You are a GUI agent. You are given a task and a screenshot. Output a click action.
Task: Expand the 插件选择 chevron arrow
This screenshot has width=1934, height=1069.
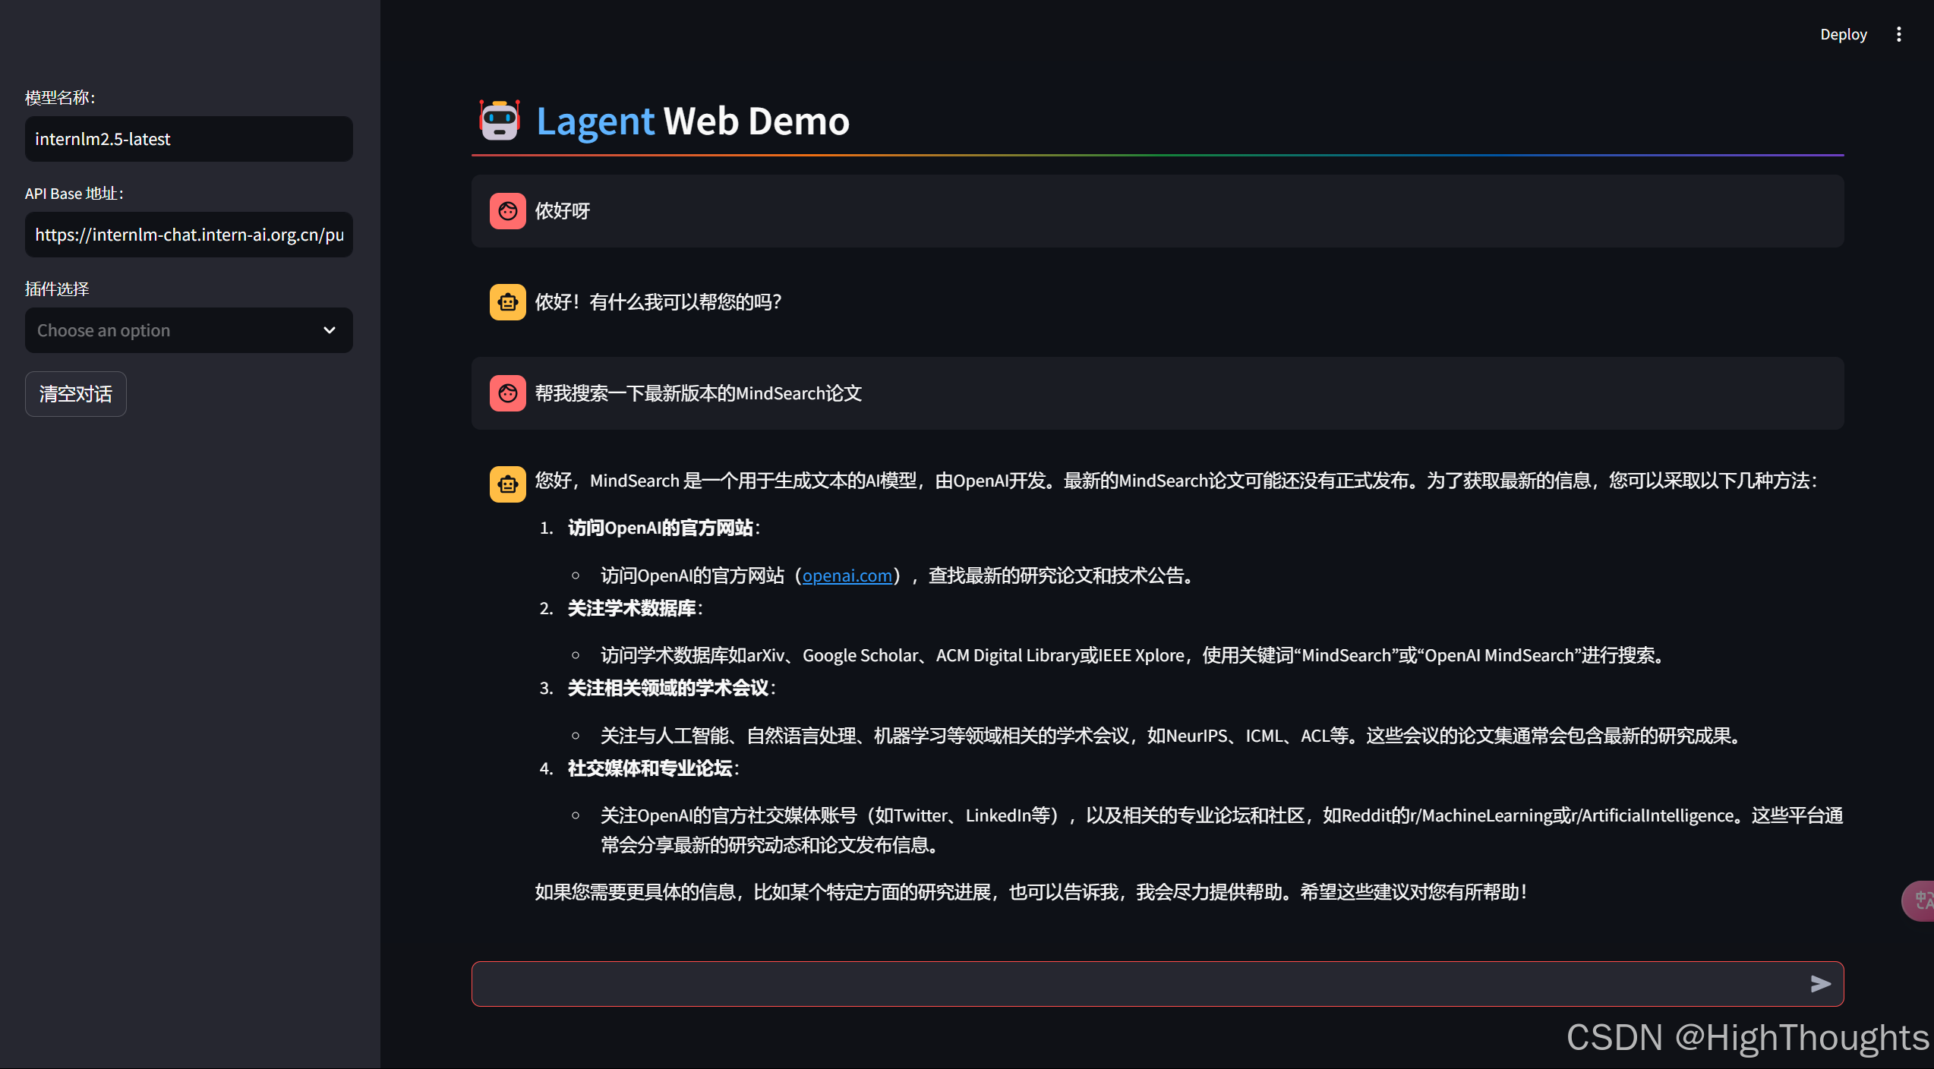click(330, 330)
